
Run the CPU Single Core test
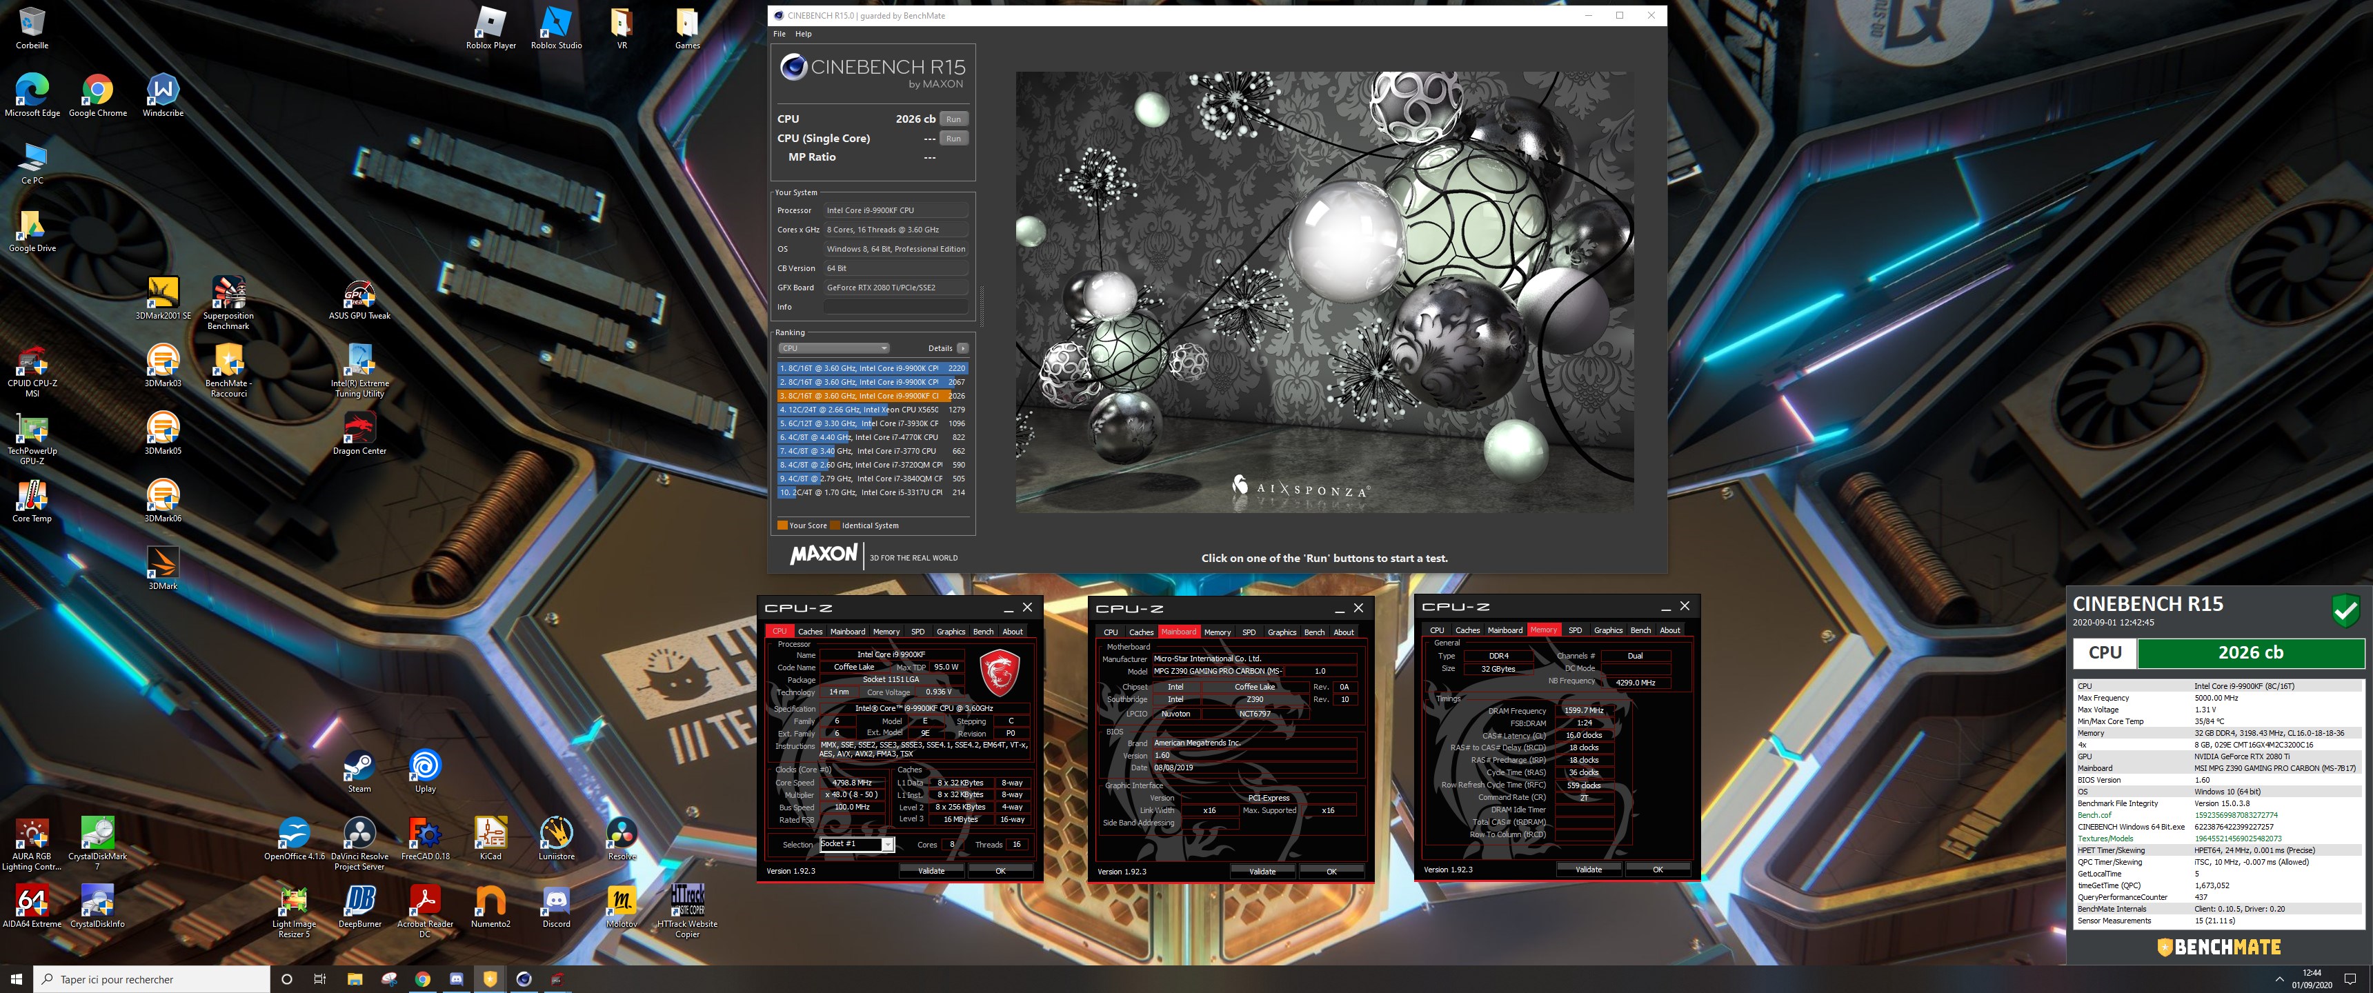(x=953, y=138)
